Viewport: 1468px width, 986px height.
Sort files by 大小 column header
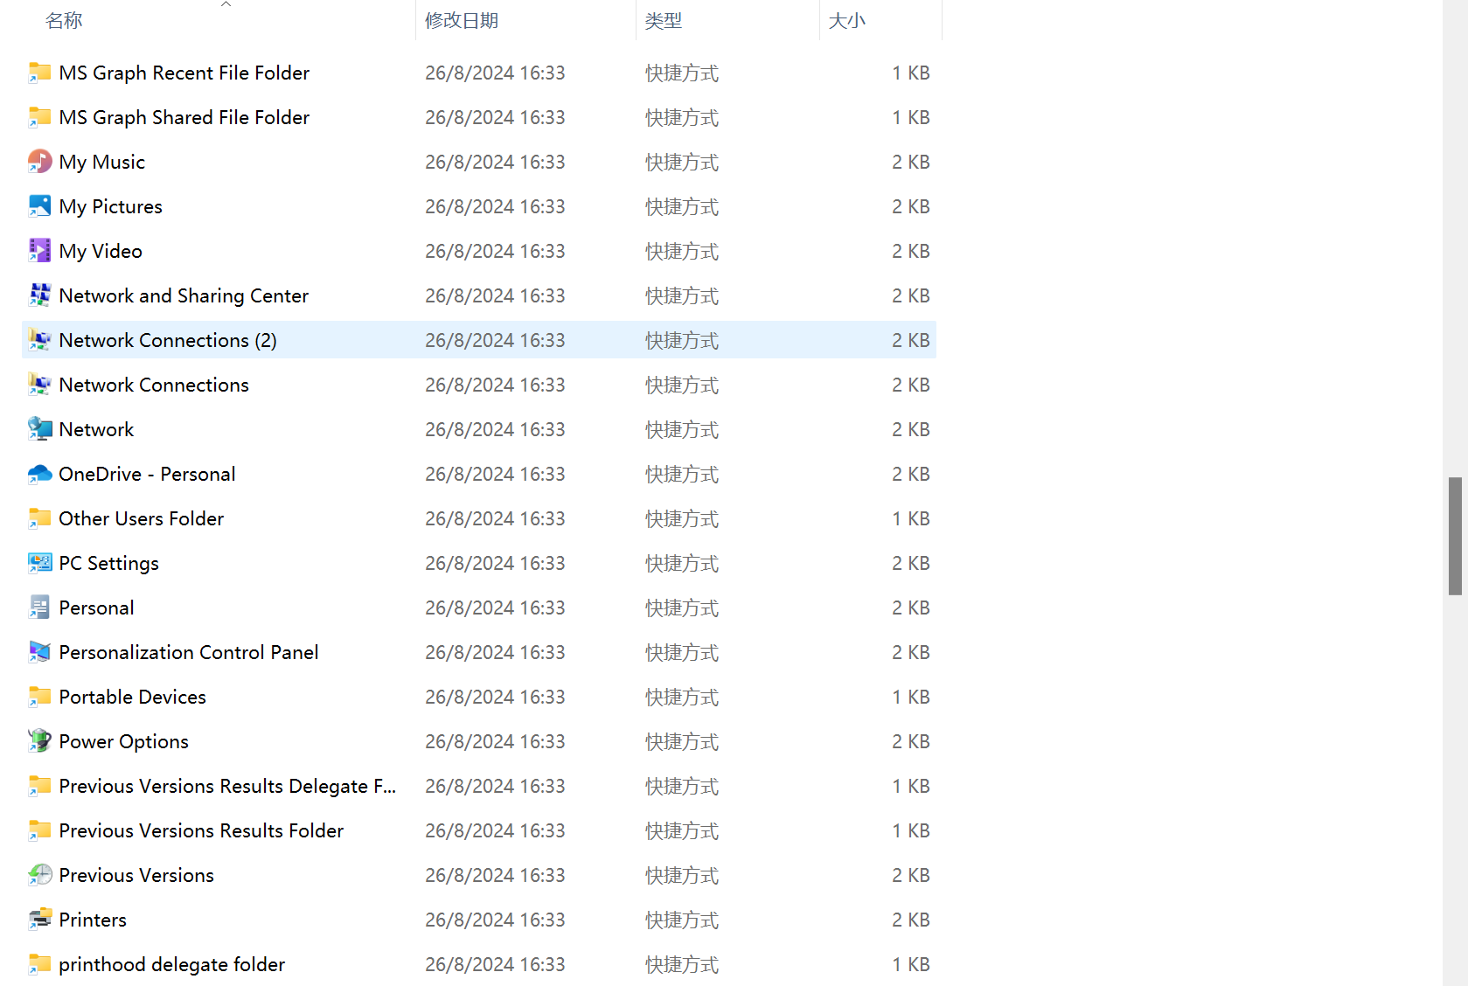[846, 20]
